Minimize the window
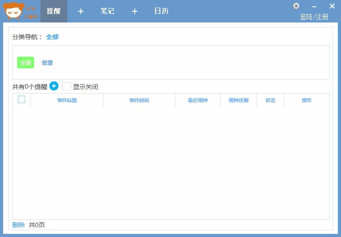The image size is (341, 237). click(314, 7)
